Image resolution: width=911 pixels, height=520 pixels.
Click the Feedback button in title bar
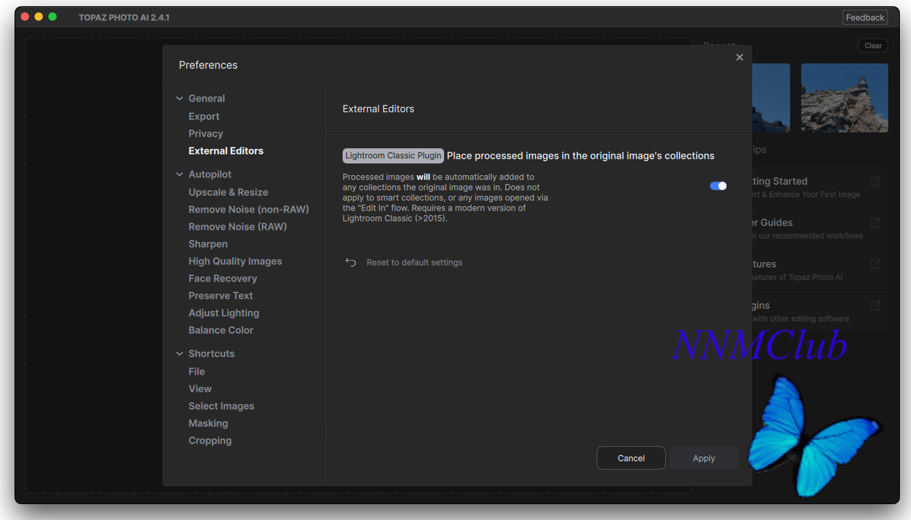(x=865, y=17)
